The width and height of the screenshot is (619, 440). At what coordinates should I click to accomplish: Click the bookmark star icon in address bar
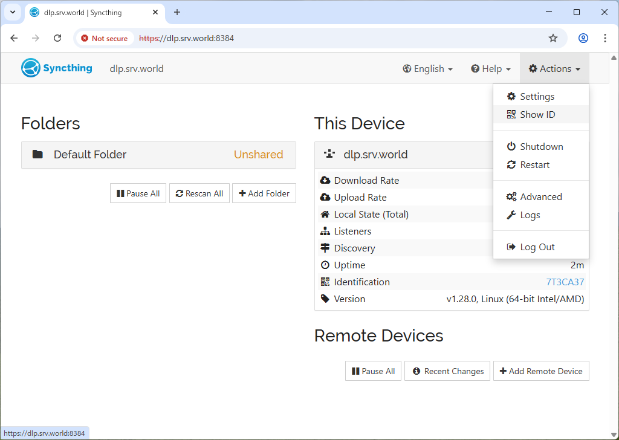point(553,38)
